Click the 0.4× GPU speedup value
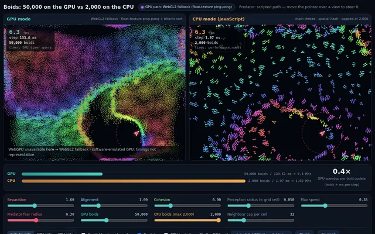This screenshot has height=234, width=375. pyautogui.click(x=342, y=171)
